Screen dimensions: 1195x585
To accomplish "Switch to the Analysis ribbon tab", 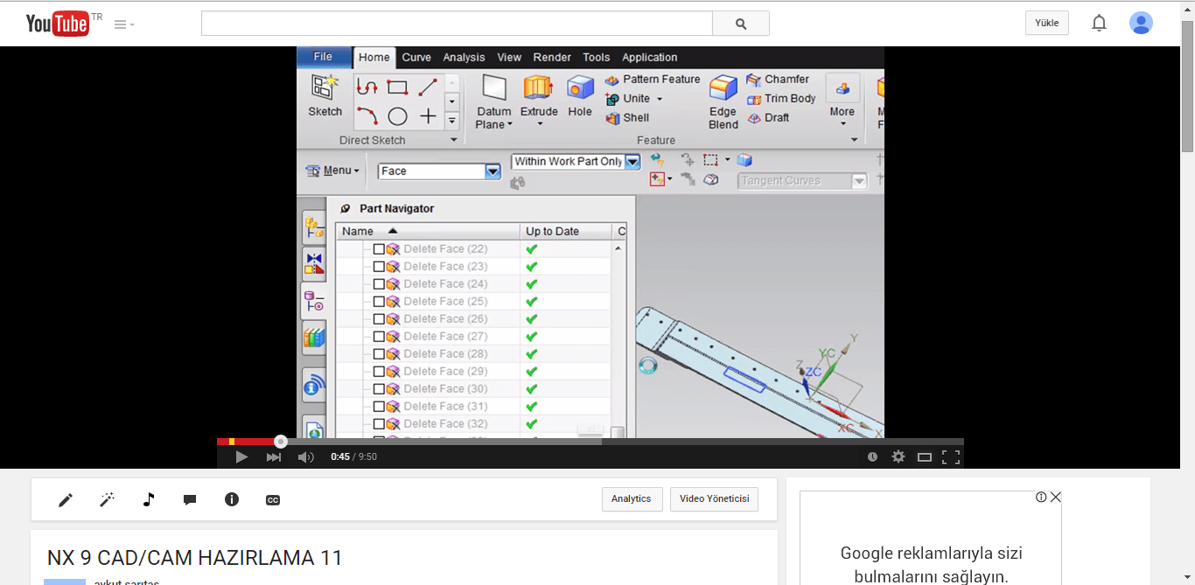I will [x=464, y=58].
